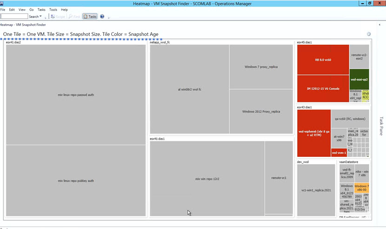Screen dimensions: 386x229
Task: Open the Edit menu
Action: click(x=12, y=10)
